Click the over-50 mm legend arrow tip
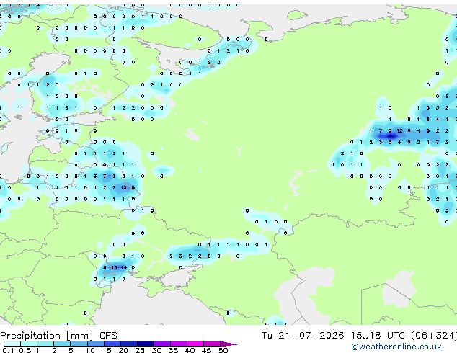Screen dimensions: 457x353 [228, 344]
